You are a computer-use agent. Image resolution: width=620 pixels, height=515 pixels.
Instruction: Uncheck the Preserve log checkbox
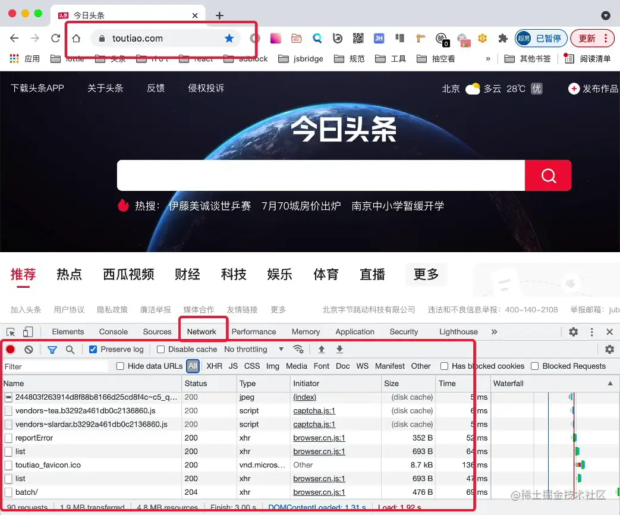(x=93, y=349)
